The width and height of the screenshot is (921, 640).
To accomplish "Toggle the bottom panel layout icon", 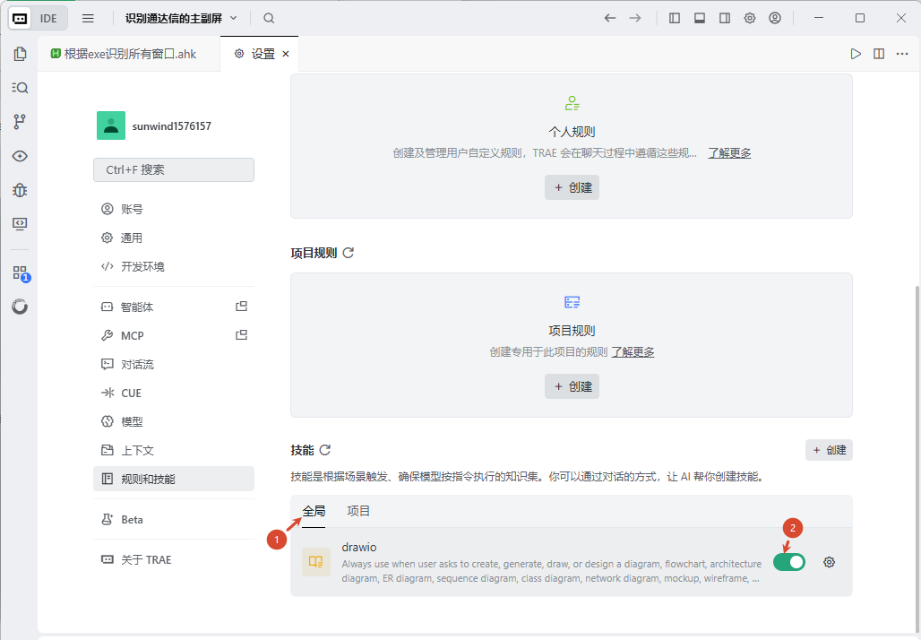I will click(700, 18).
